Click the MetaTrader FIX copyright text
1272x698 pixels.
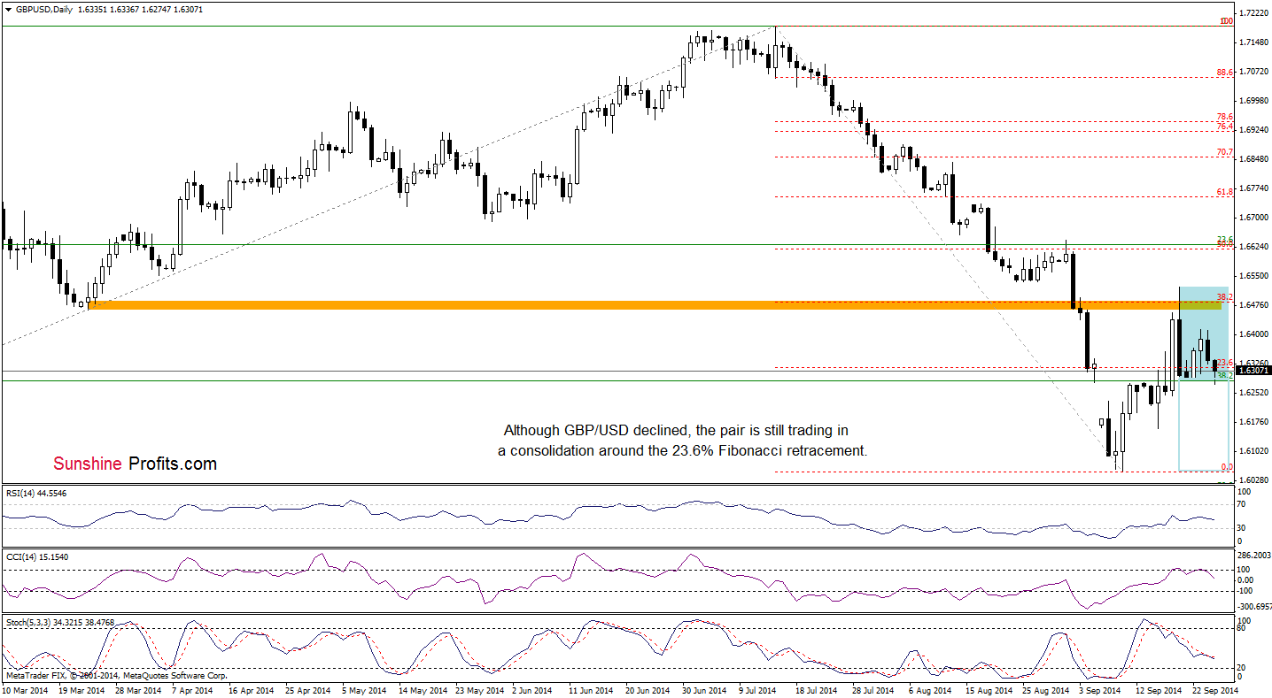pyautogui.click(x=115, y=676)
